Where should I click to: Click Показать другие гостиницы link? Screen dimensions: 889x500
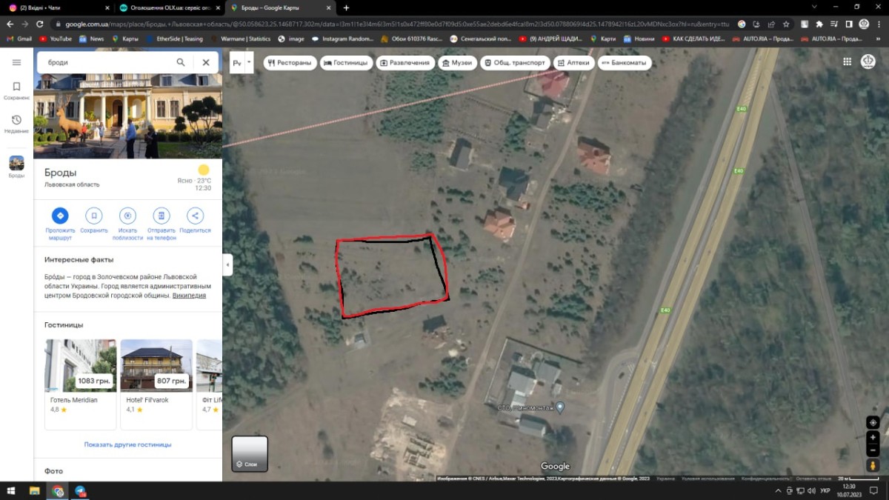[x=127, y=444]
